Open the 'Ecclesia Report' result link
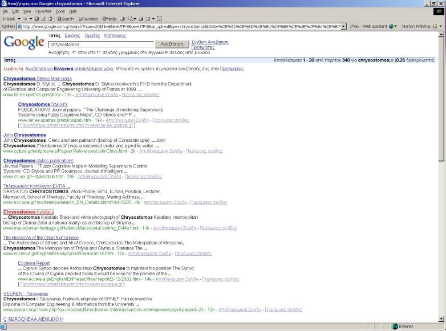The height and width of the screenshot is (331, 446). click(x=34, y=263)
